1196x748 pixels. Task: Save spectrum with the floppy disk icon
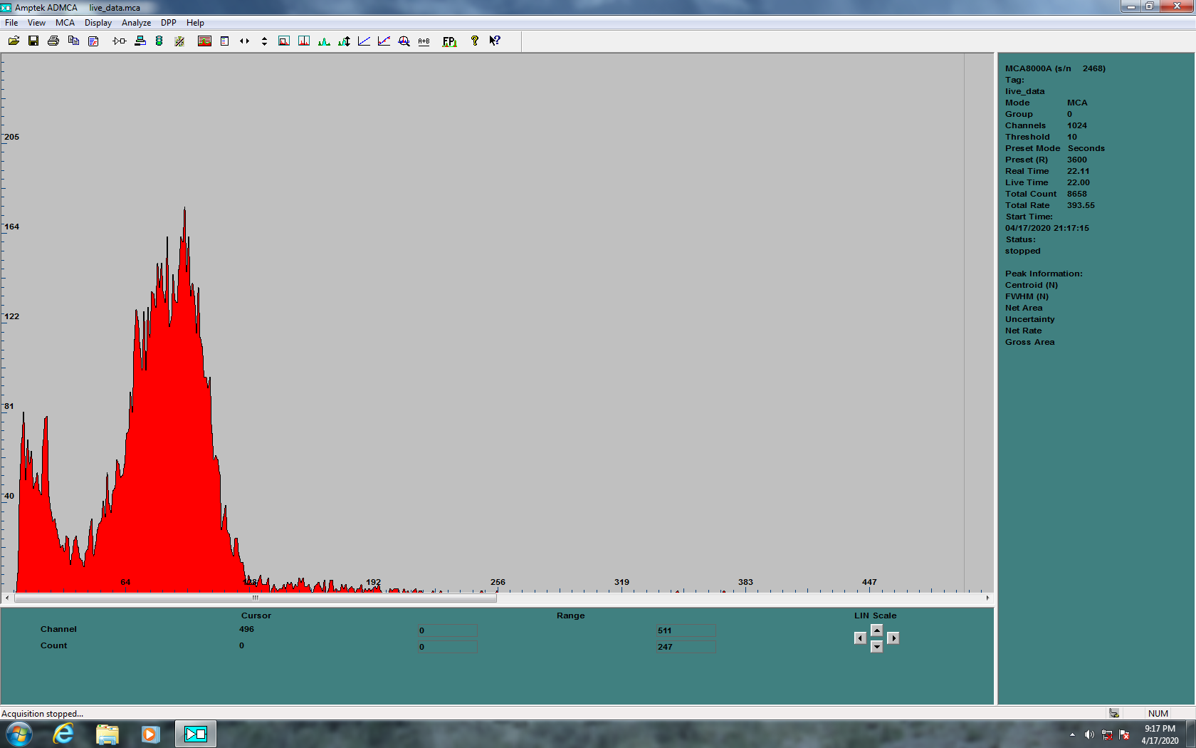point(33,41)
